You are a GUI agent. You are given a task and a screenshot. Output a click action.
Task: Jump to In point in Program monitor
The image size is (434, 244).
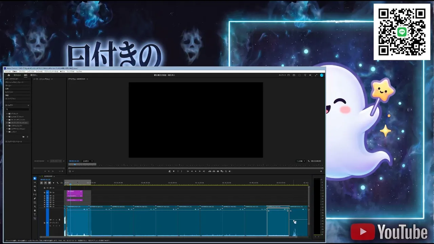[x=188, y=171]
